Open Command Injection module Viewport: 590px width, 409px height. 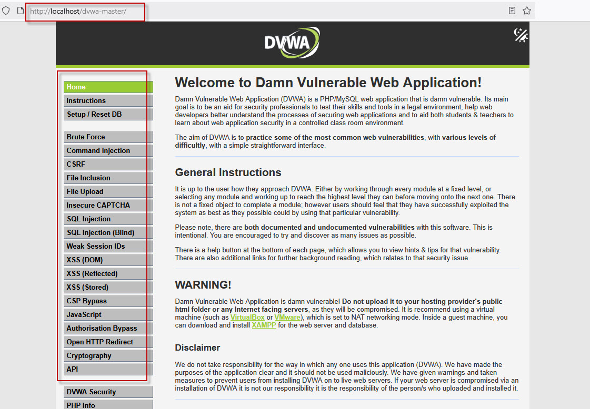(108, 150)
